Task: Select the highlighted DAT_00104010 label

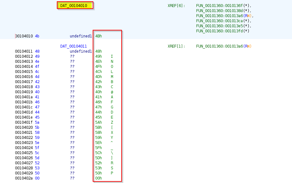Action: point(74,6)
